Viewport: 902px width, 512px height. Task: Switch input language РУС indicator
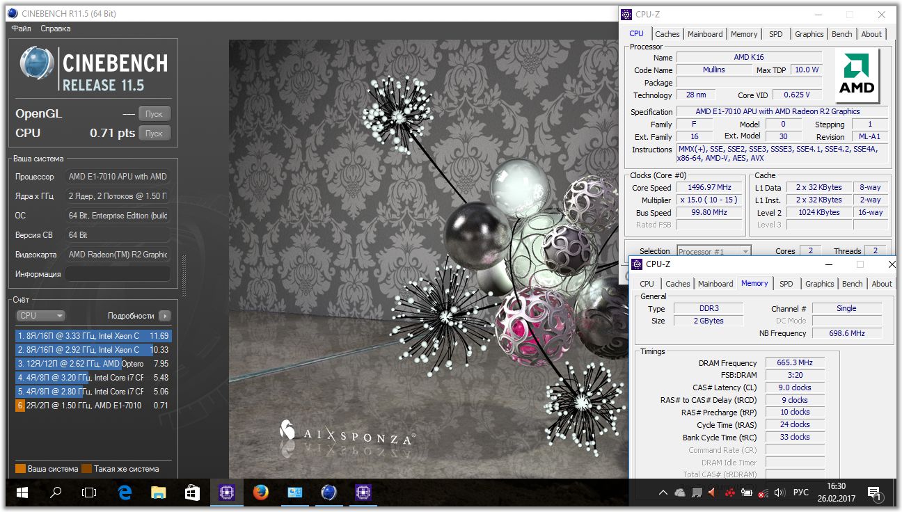(x=801, y=493)
